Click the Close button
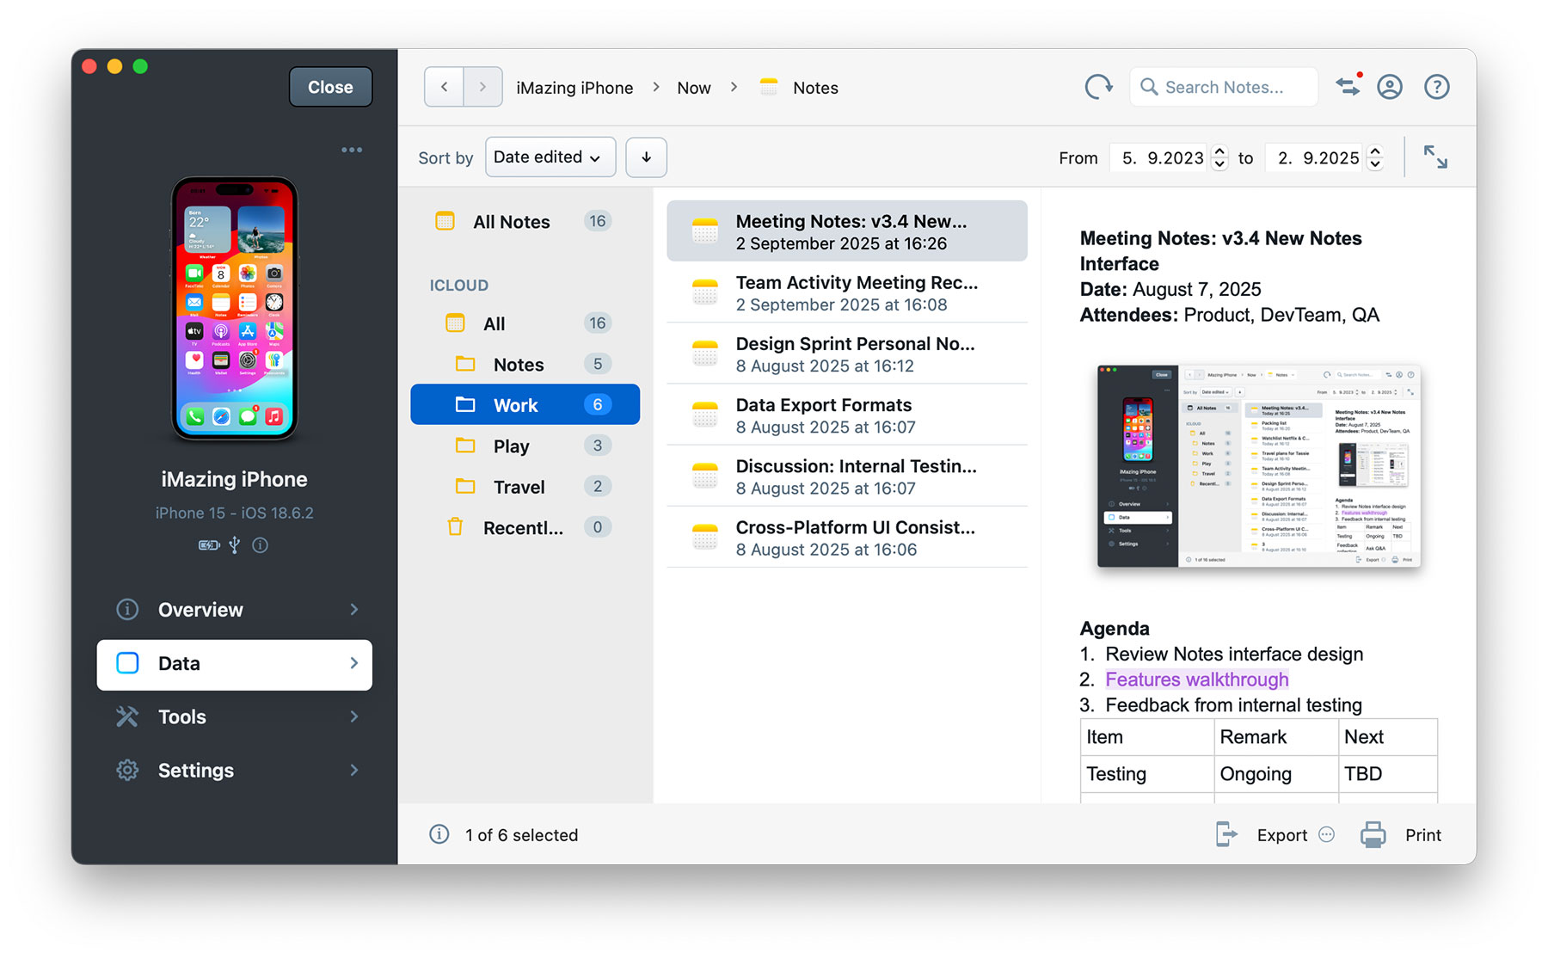1548x959 pixels. pos(330,87)
